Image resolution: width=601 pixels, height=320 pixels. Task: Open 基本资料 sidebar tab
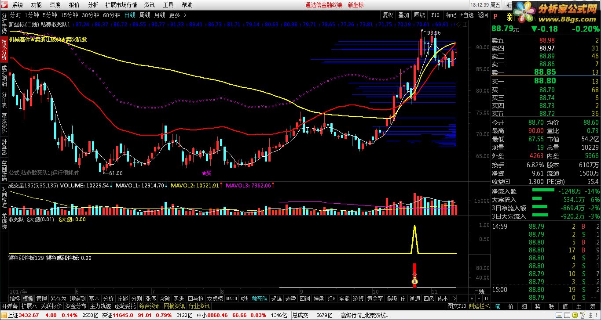4,124
